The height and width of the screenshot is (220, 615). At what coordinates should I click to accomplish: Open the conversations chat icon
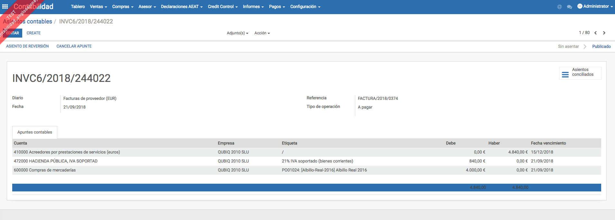click(569, 7)
